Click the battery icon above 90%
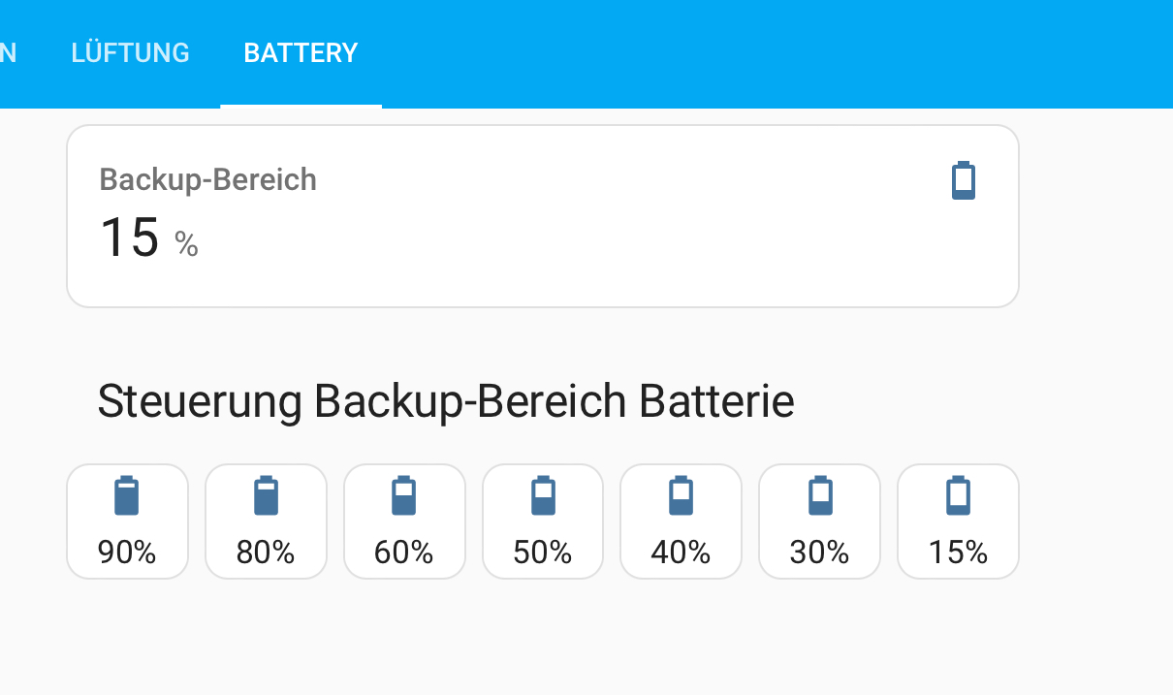 click(127, 495)
